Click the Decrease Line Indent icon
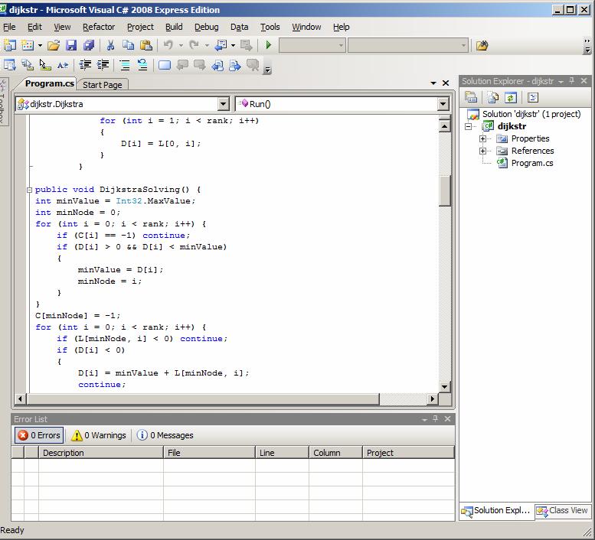This screenshot has height=540, width=595. point(85,65)
